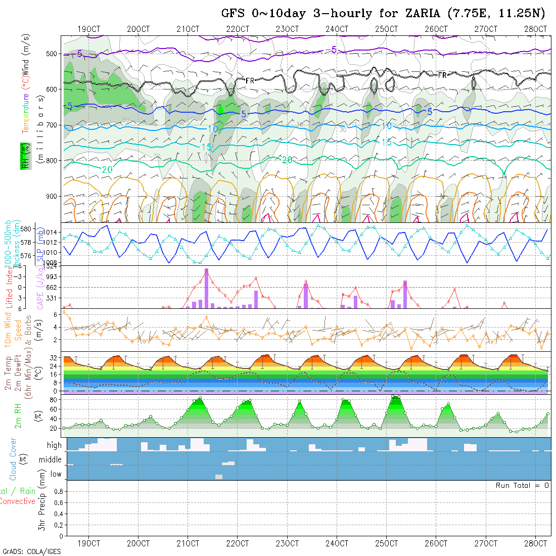Click the gray low-cloud block in cloud cover panel
556x556 pixels.
[x=219, y=477]
